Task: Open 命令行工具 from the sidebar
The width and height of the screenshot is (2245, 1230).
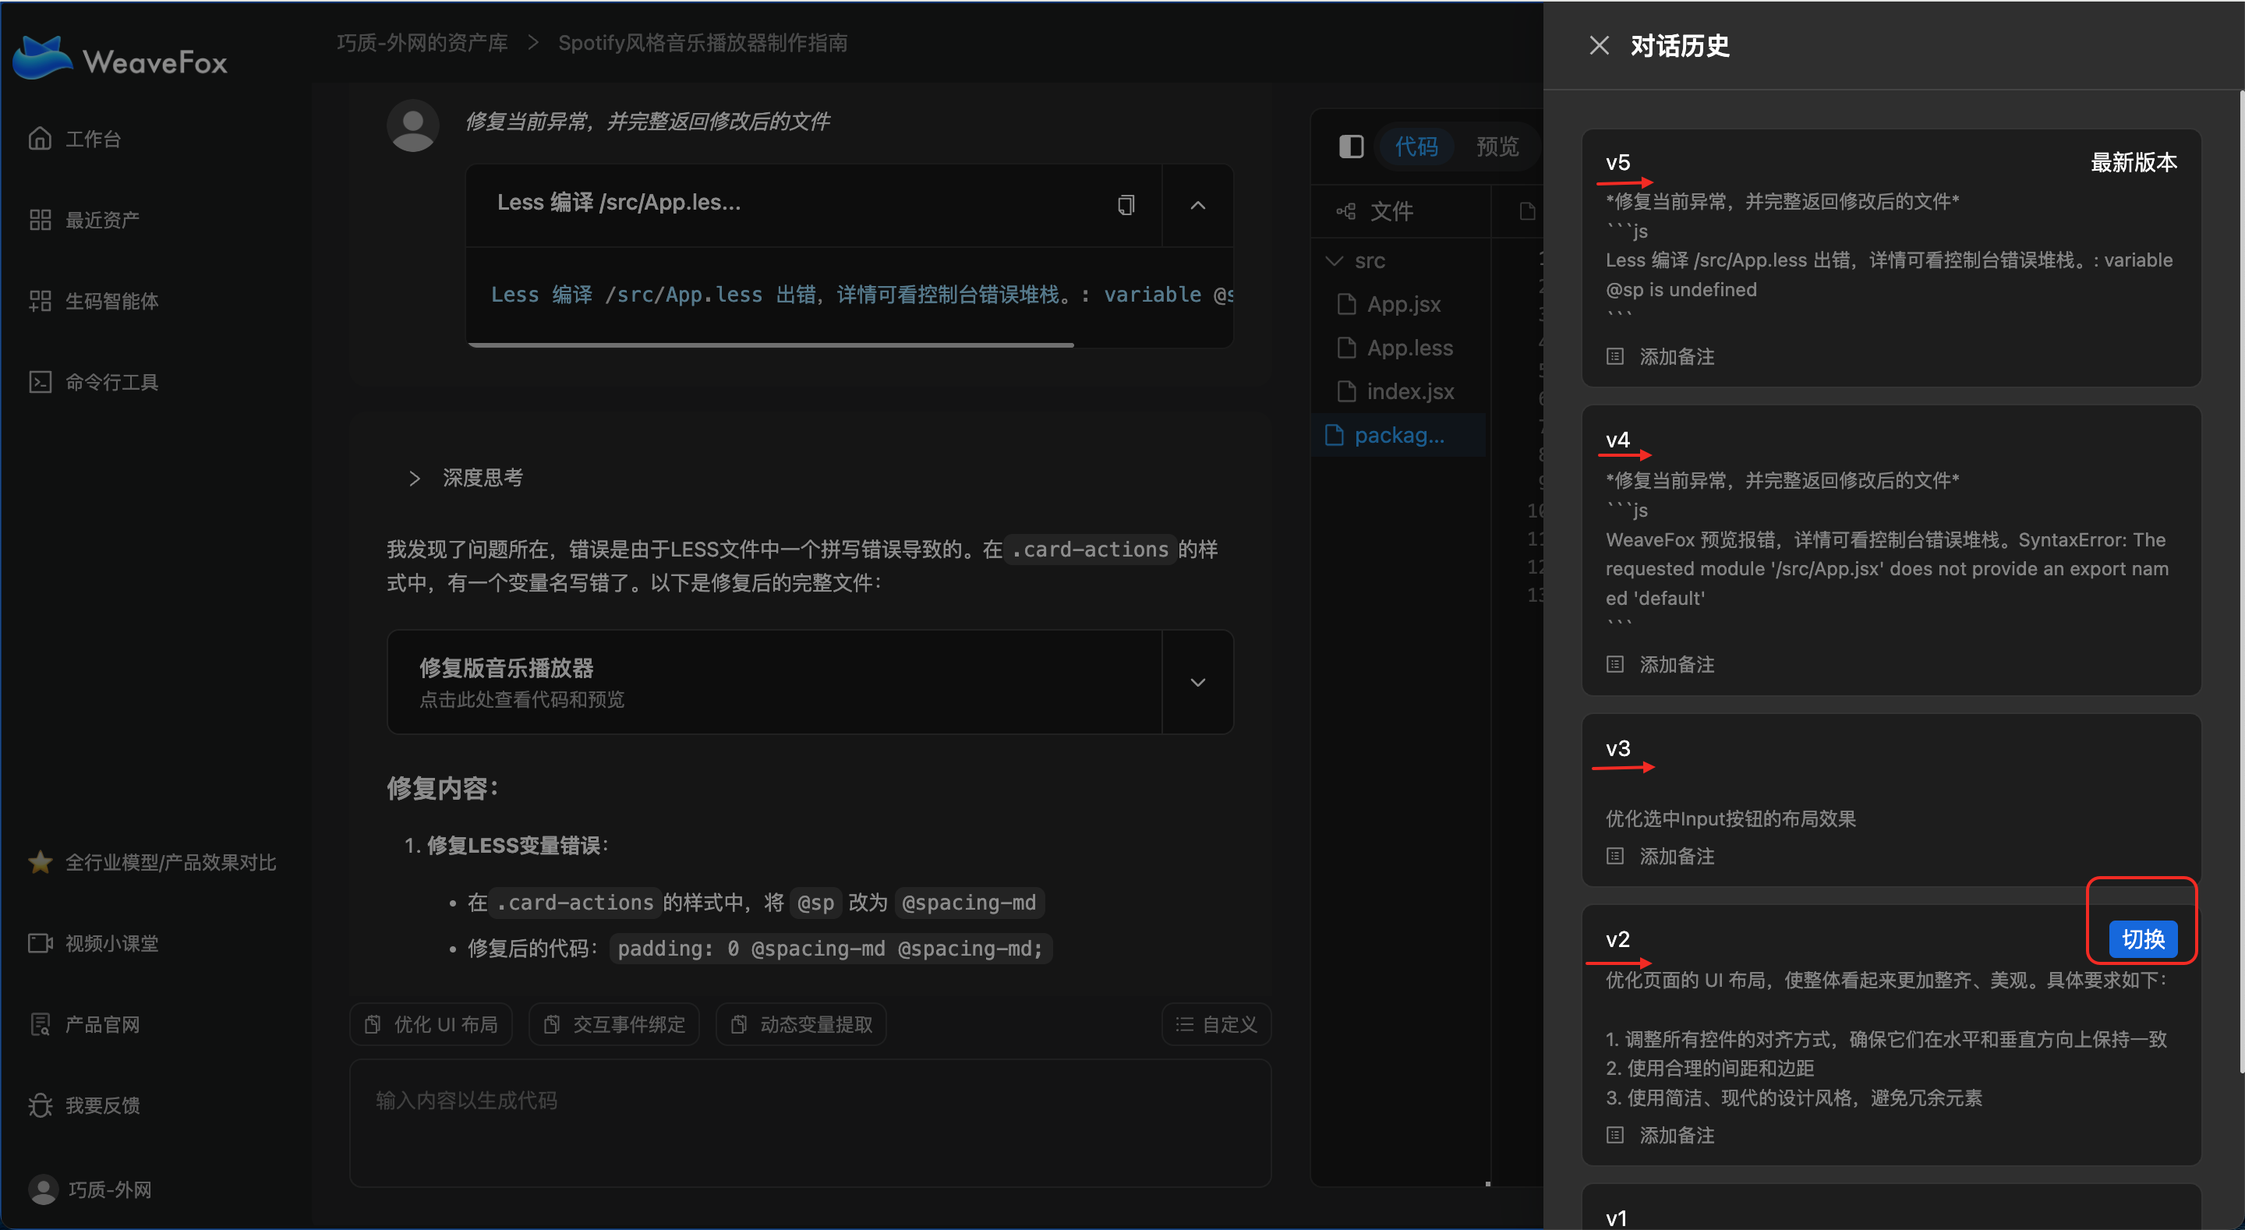Action: click(x=111, y=382)
